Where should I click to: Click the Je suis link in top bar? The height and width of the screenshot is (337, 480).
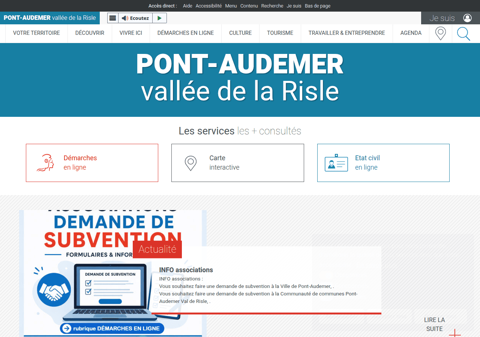(x=294, y=6)
